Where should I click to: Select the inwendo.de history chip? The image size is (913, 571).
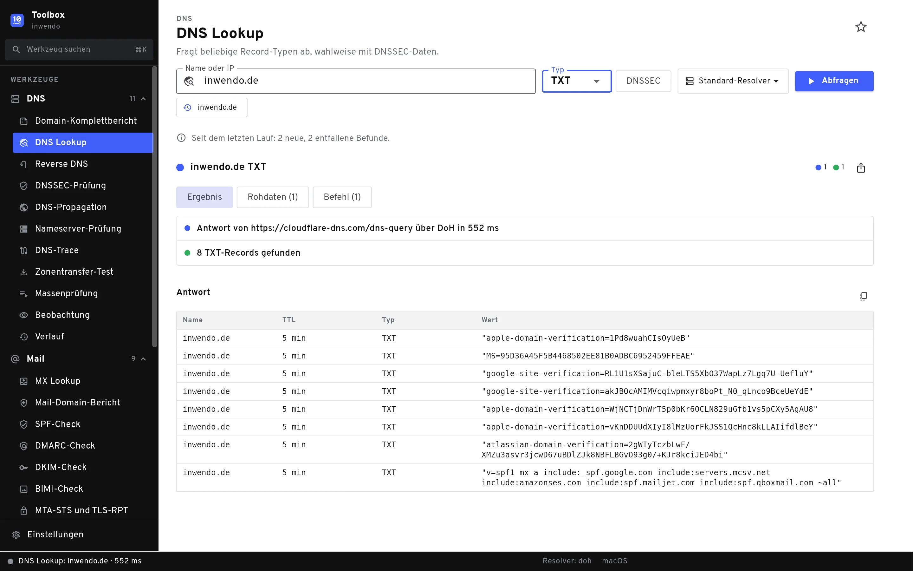(x=212, y=107)
